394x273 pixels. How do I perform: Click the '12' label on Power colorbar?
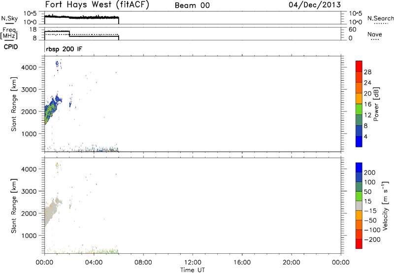[367, 115]
